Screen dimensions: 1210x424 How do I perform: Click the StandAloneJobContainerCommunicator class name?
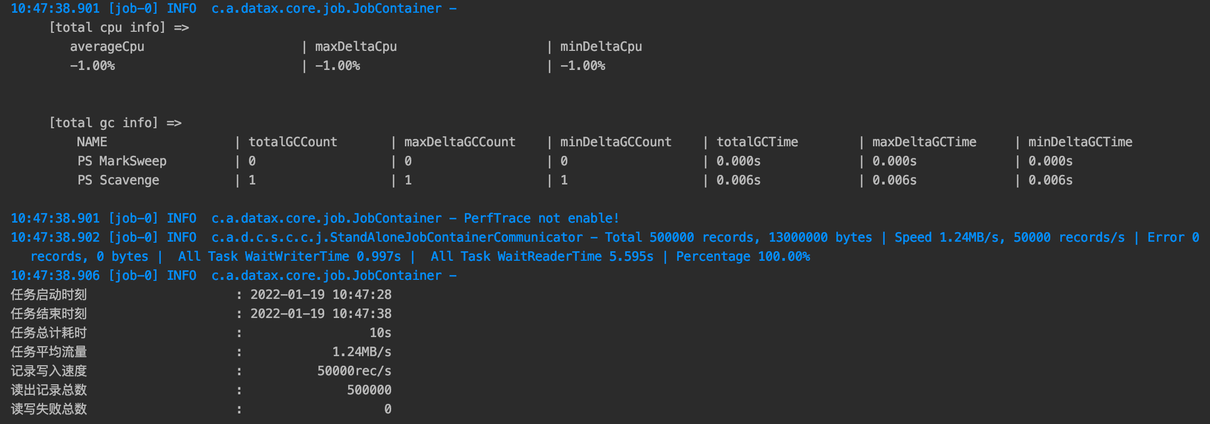(x=456, y=237)
